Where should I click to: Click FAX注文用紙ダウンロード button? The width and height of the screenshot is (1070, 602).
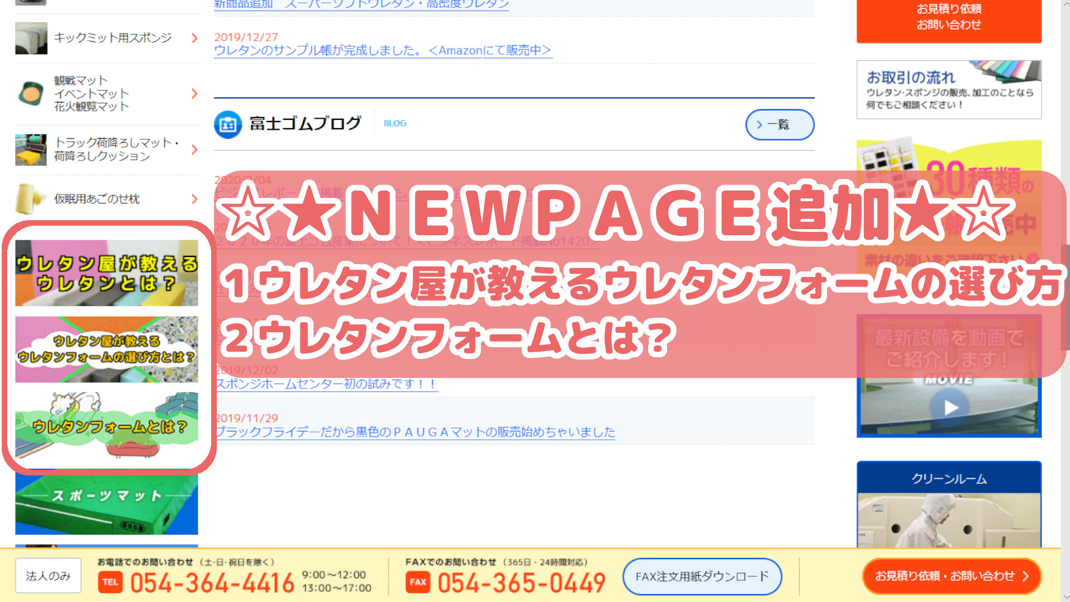tap(702, 576)
